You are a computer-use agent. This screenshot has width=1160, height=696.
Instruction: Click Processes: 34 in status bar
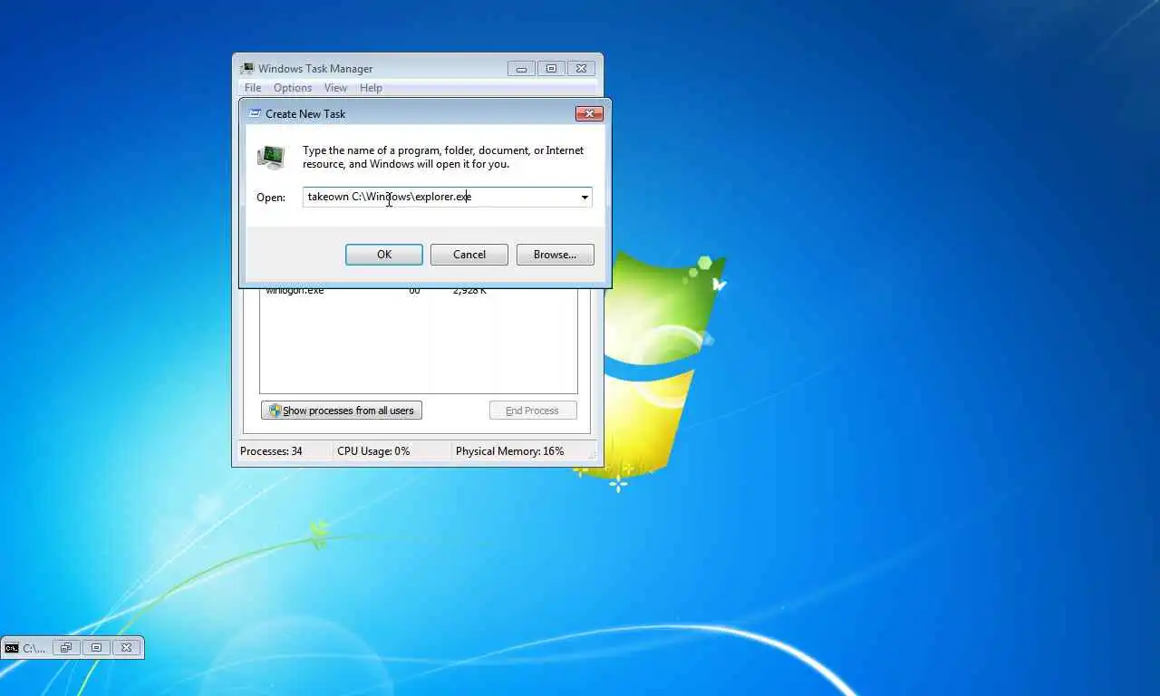click(271, 451)
